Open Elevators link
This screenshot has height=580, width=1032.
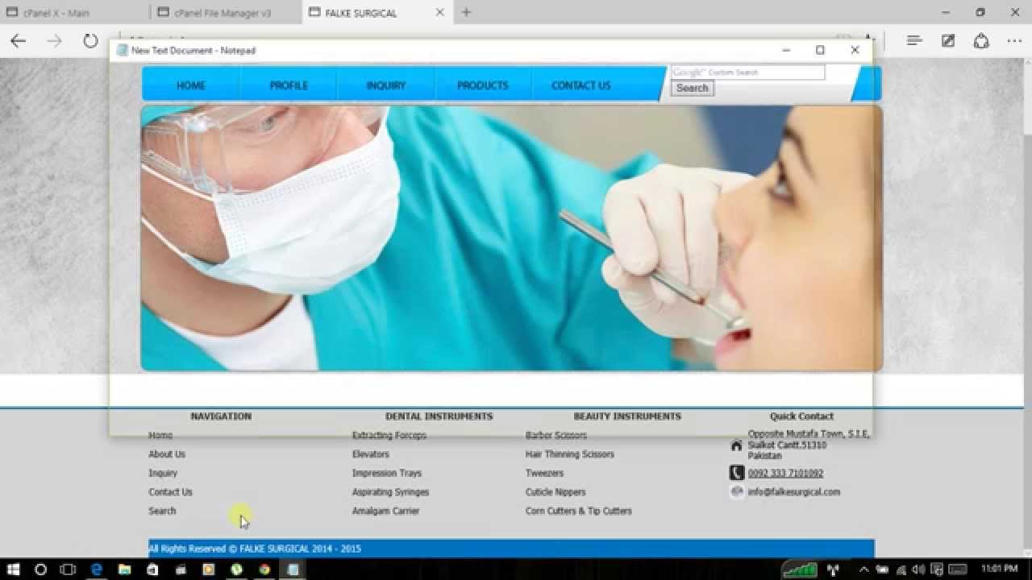pos(371,454)
